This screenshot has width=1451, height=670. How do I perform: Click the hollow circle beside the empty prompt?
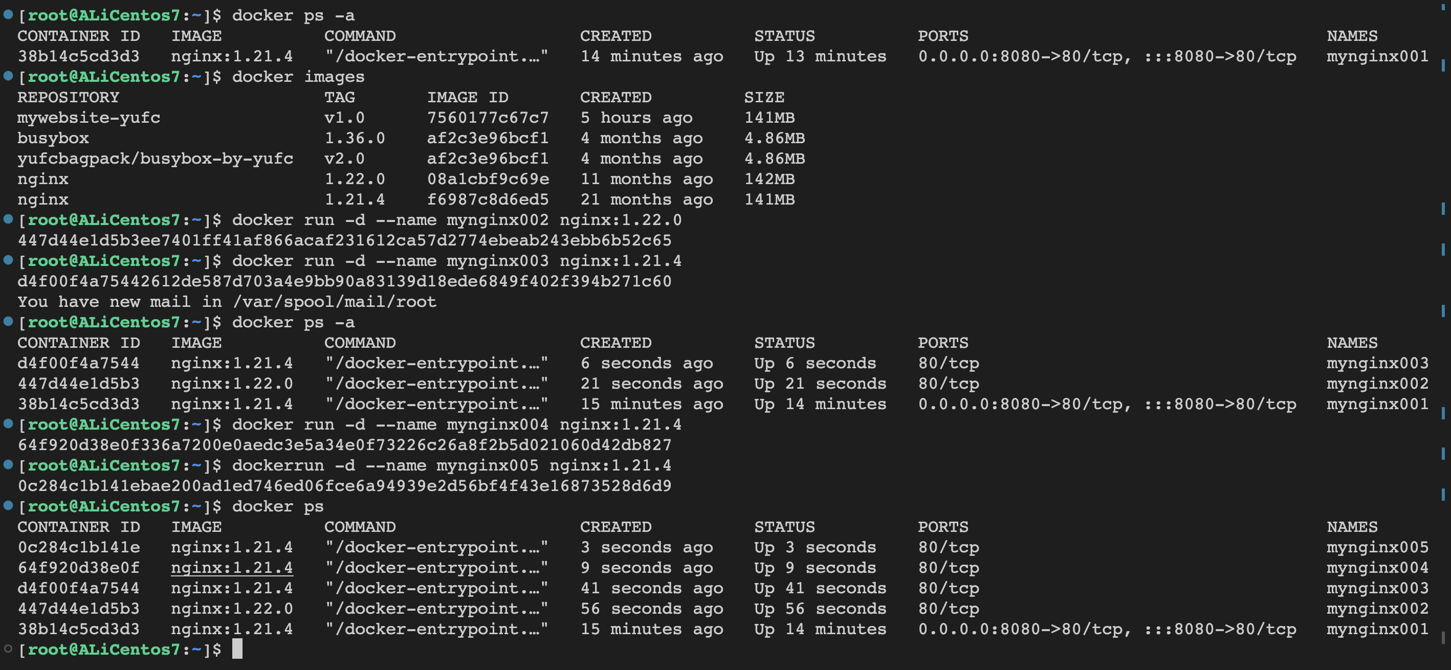pos(9,649)
